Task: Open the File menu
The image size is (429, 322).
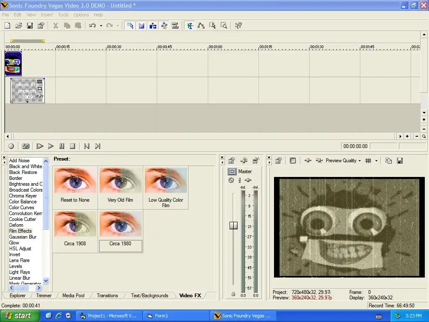Action: pos(5,15)
